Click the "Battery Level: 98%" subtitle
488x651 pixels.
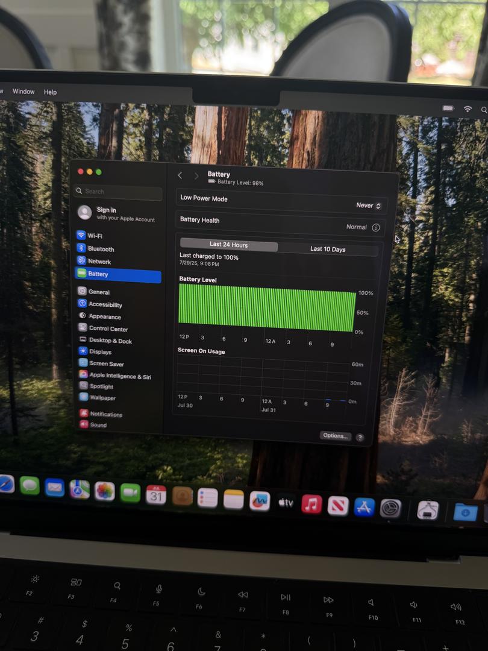[x=240, y=182]
